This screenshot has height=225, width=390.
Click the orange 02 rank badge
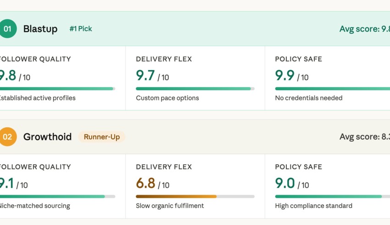(x=7, y=137)
